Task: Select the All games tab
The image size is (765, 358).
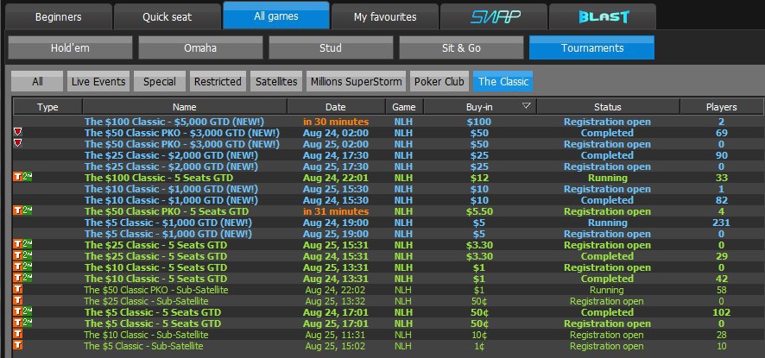Action: 276,16
